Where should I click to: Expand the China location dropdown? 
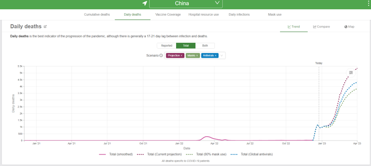click(186, 4)
